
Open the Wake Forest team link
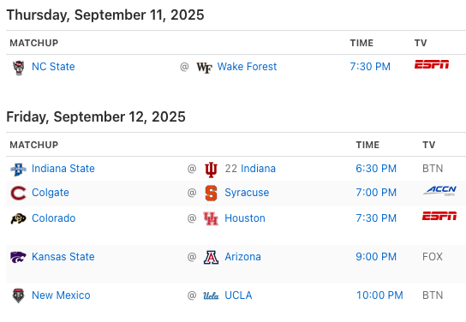(x=247, y=67)
